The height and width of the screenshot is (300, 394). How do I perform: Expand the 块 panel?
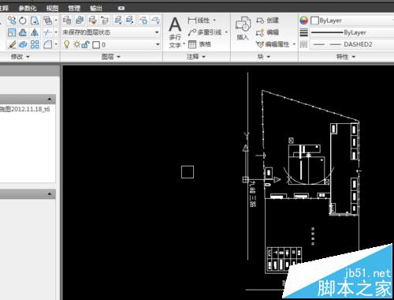264,57
